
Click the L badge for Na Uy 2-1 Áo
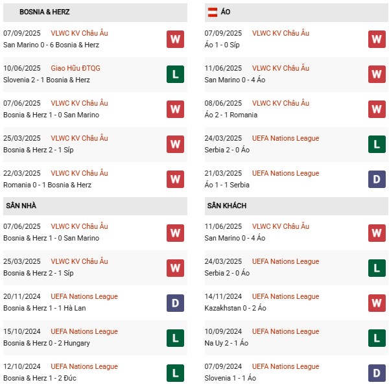coord(377,337)
